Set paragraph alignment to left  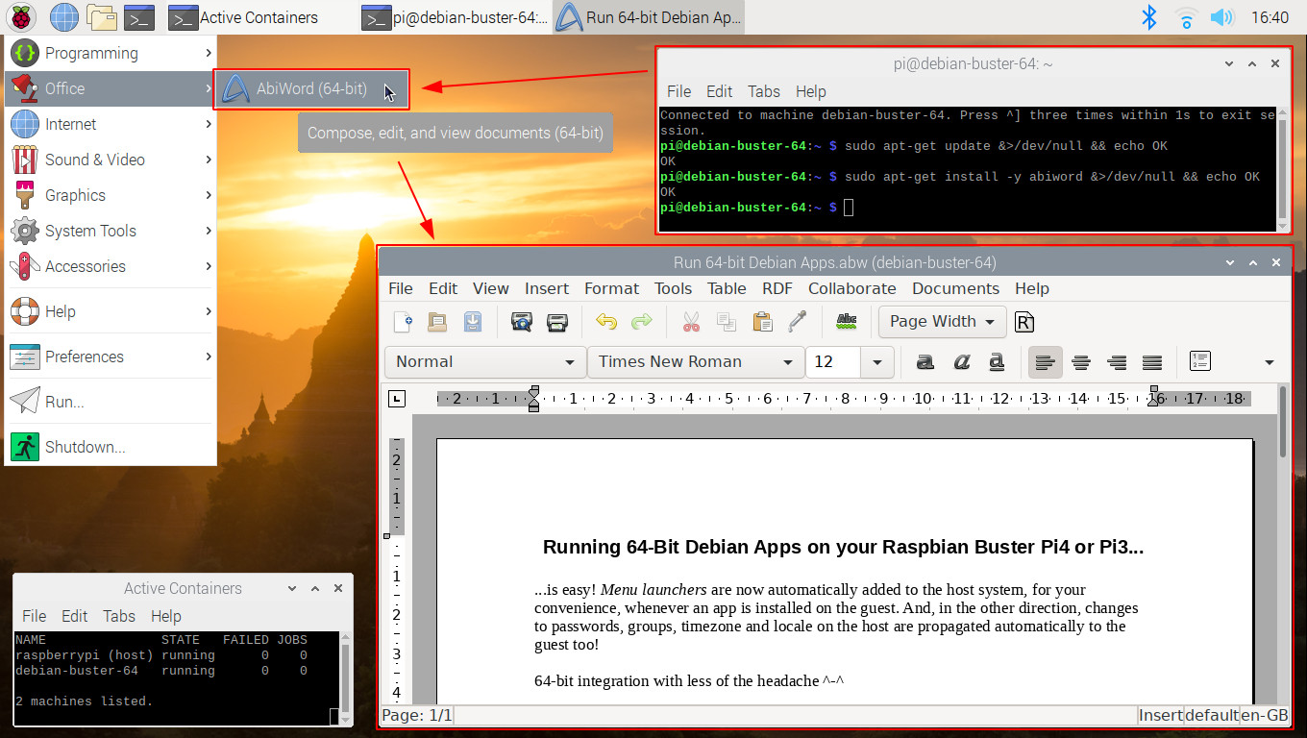point(1046,362)
